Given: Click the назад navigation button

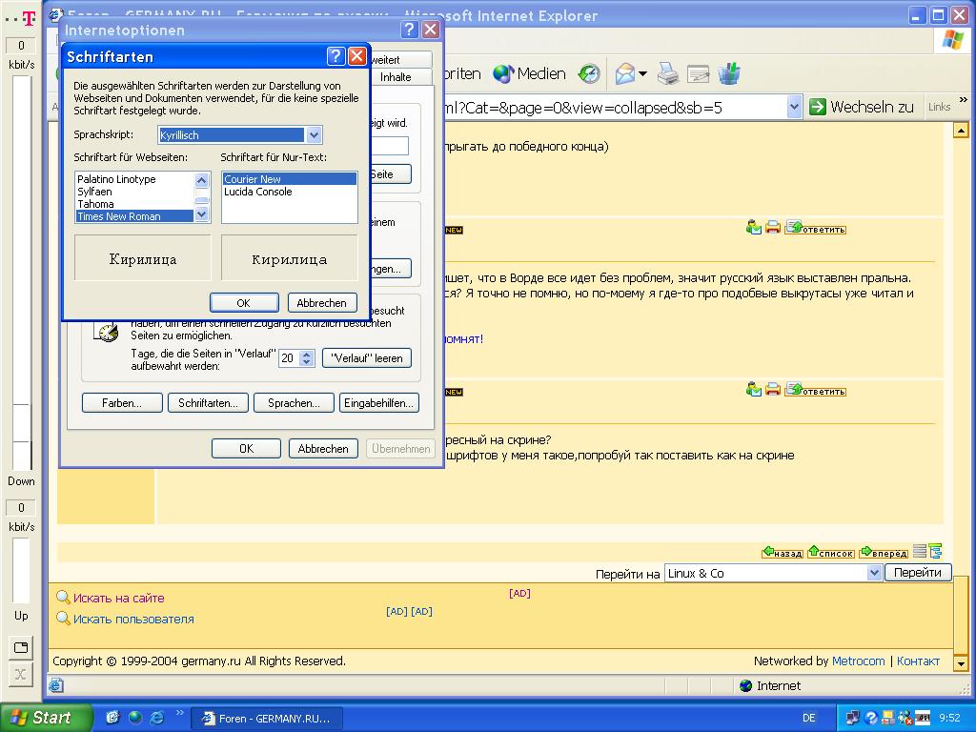Looking at the screenshot, I should pyautogui.click(x=783, y=552).
